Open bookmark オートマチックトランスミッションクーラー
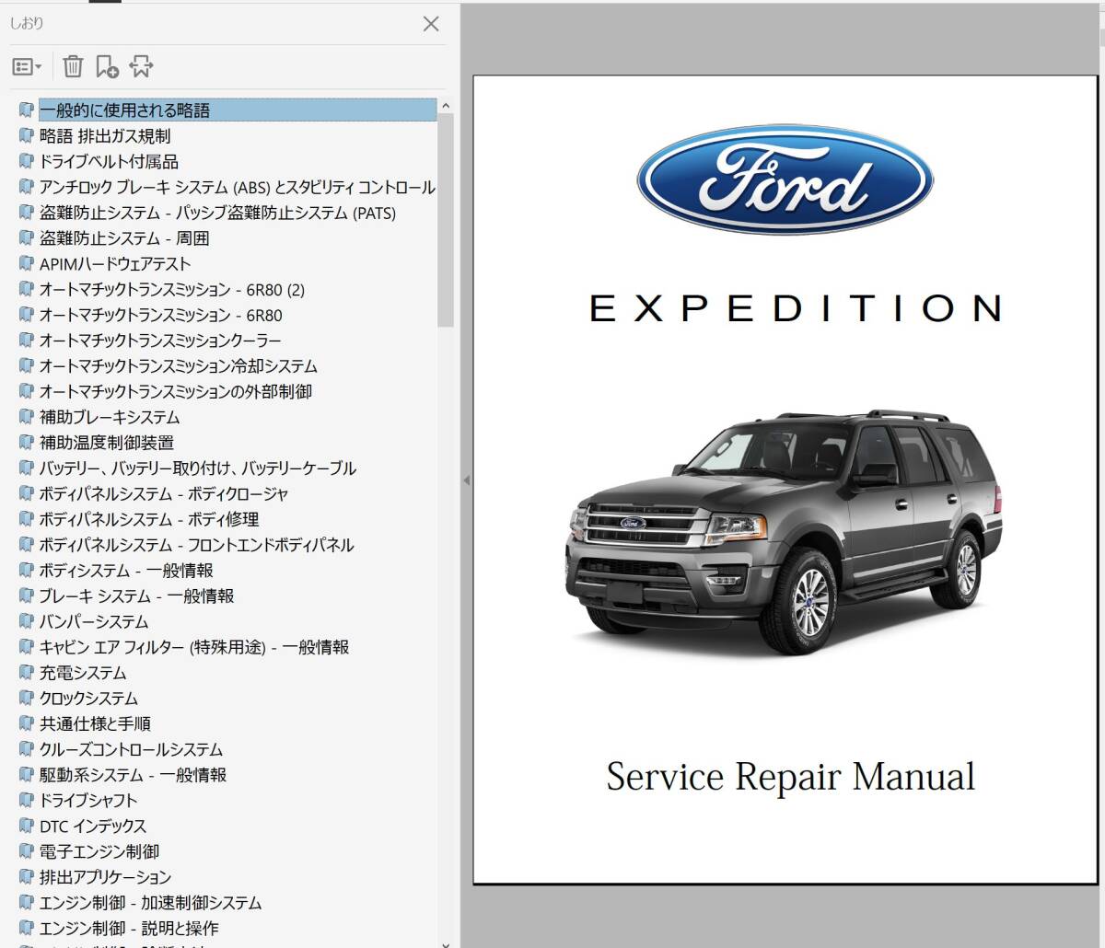This screenshot has height=948, width=1105. tap(160, 341)
